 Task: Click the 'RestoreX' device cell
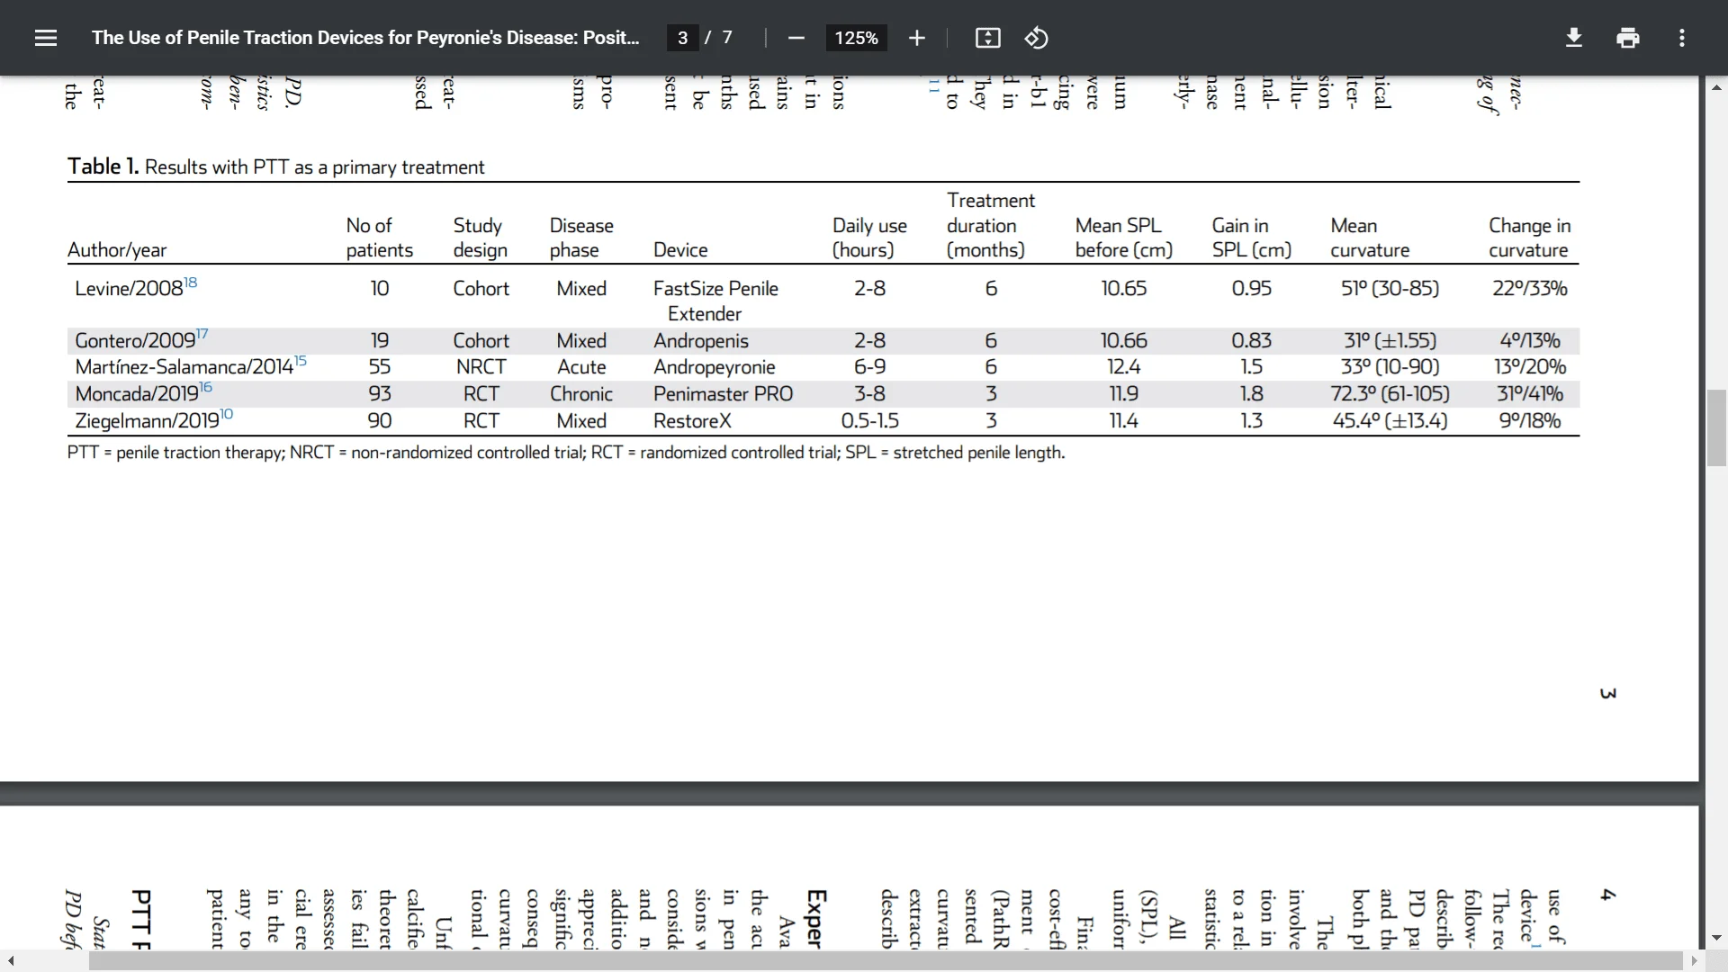click(692, 421)
